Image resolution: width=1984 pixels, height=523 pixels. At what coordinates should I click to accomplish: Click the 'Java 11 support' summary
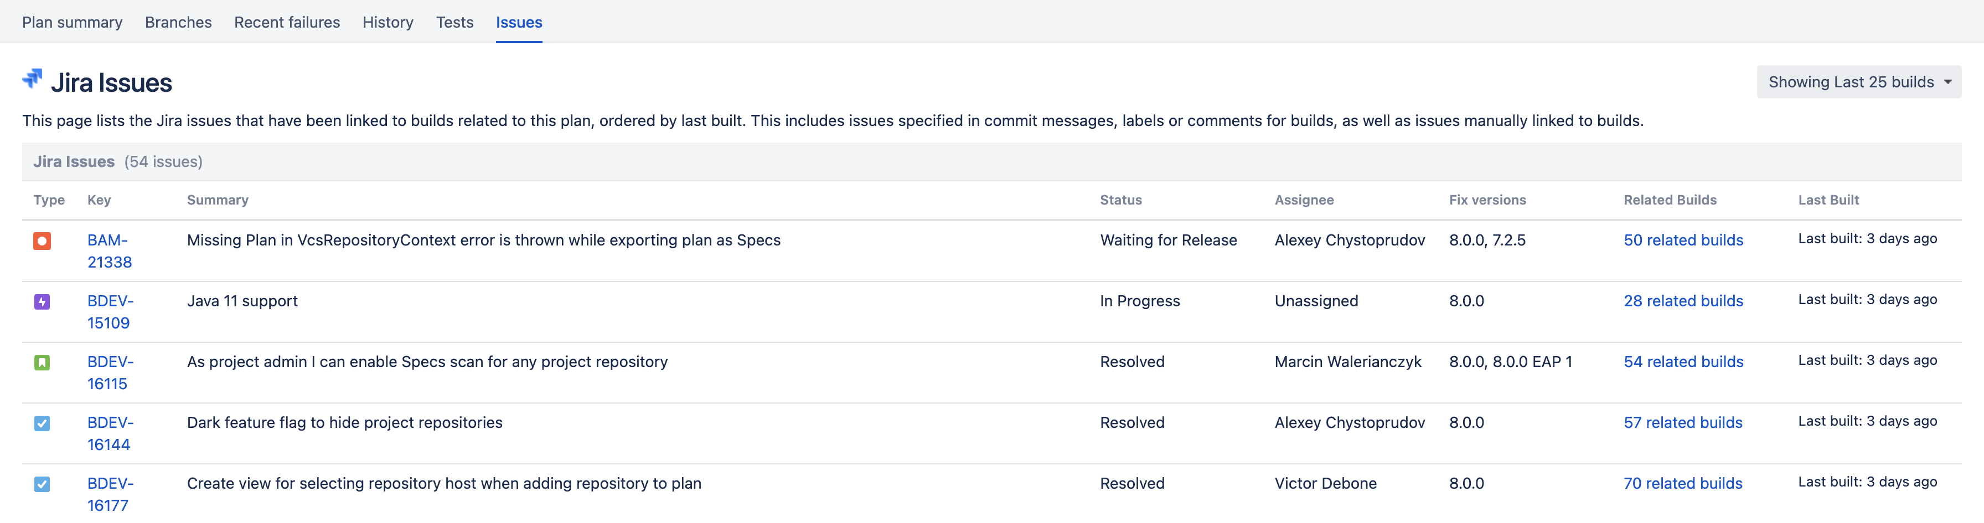(x=242, y=301)
